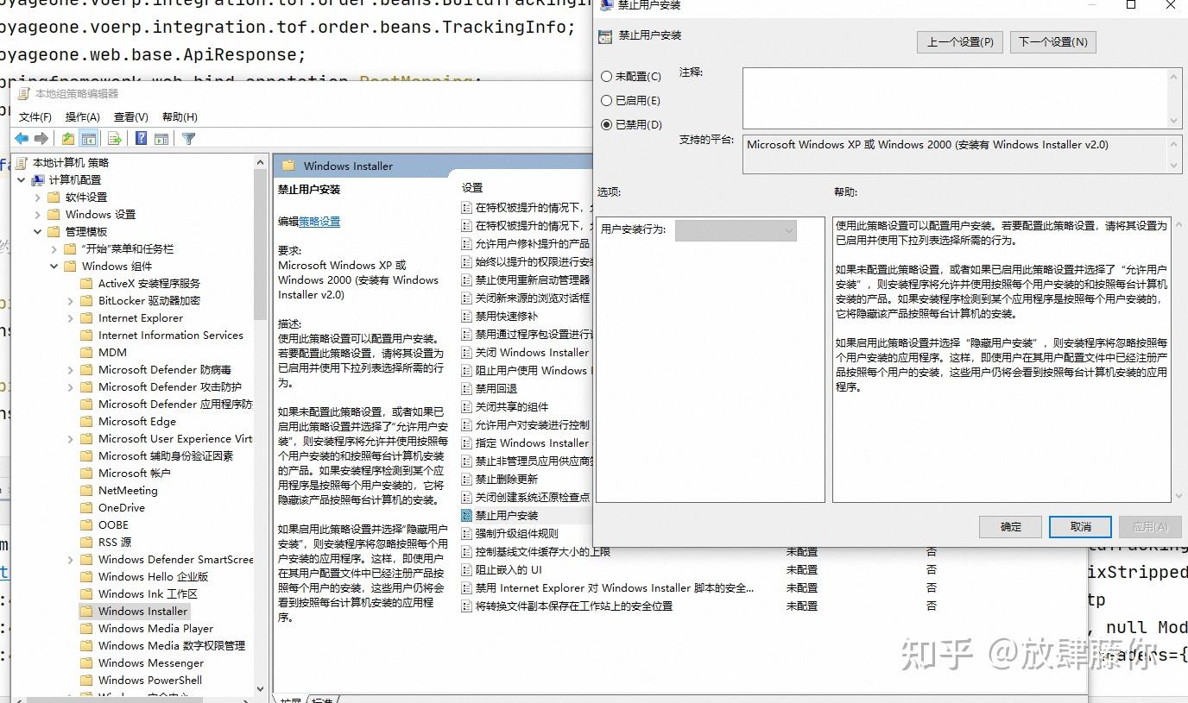Viewport: 1188px width, 703px height.
Task: Collapse the Windows 组件 tree node
Action: point(54,266)
